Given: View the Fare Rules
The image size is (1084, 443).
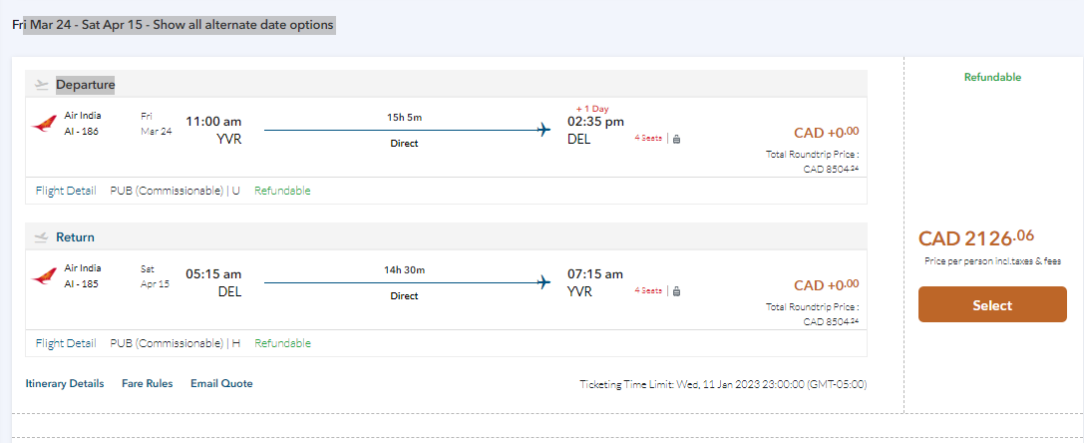Looking at the screenshot, I should [x=147, y=383].
